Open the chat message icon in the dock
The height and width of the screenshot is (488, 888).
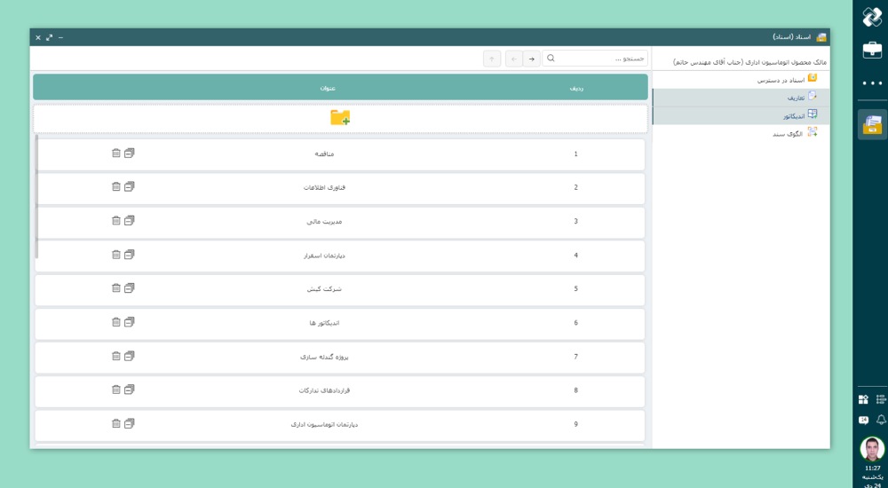tap(863, 420)
